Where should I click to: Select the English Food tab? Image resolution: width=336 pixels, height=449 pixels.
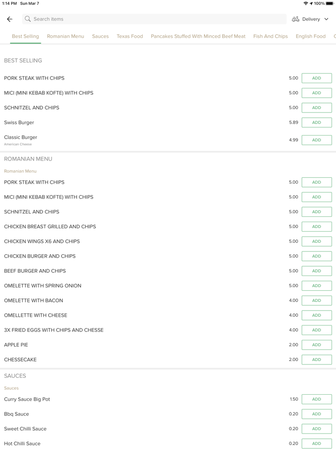[310, 36]
